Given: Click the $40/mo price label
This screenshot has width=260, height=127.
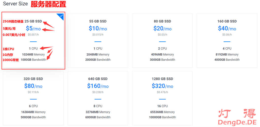Looking at the screenshot, I should pos(227,28).
